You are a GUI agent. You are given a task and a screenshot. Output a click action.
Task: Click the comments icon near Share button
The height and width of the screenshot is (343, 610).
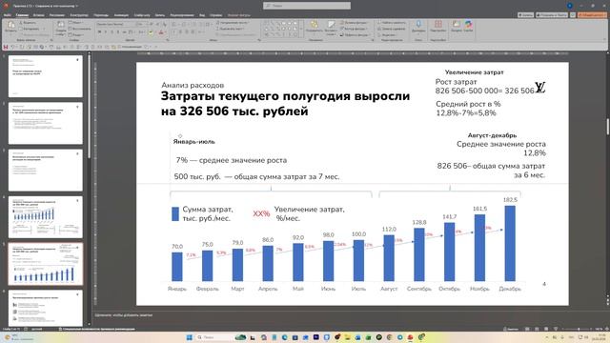pyautogui.click(x=573, y=15)
